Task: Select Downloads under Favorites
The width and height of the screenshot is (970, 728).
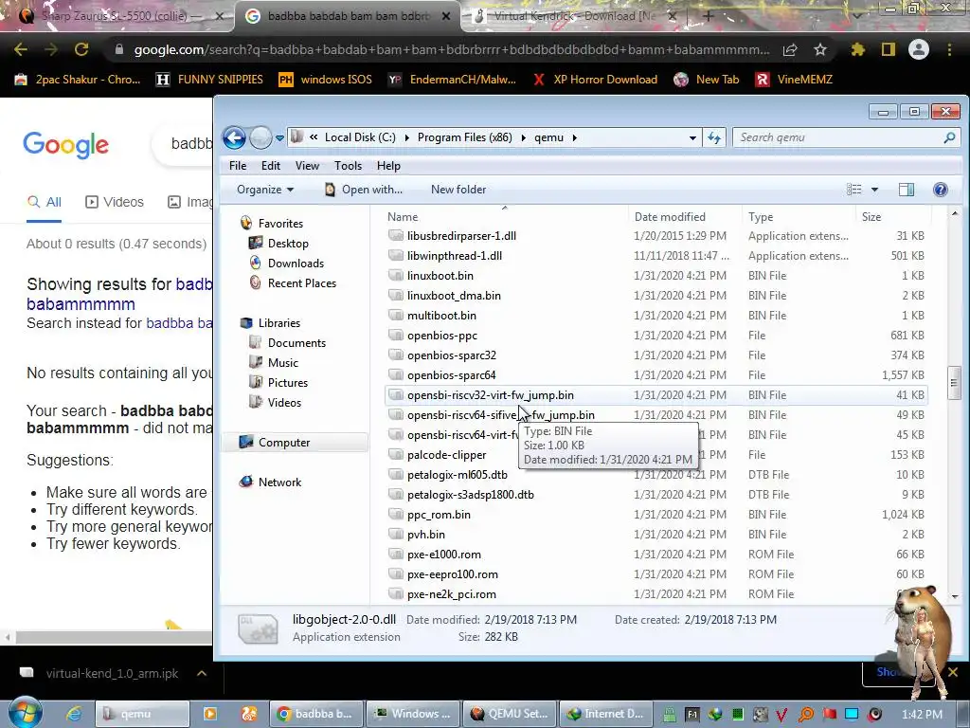Action: tap(296, 264)
